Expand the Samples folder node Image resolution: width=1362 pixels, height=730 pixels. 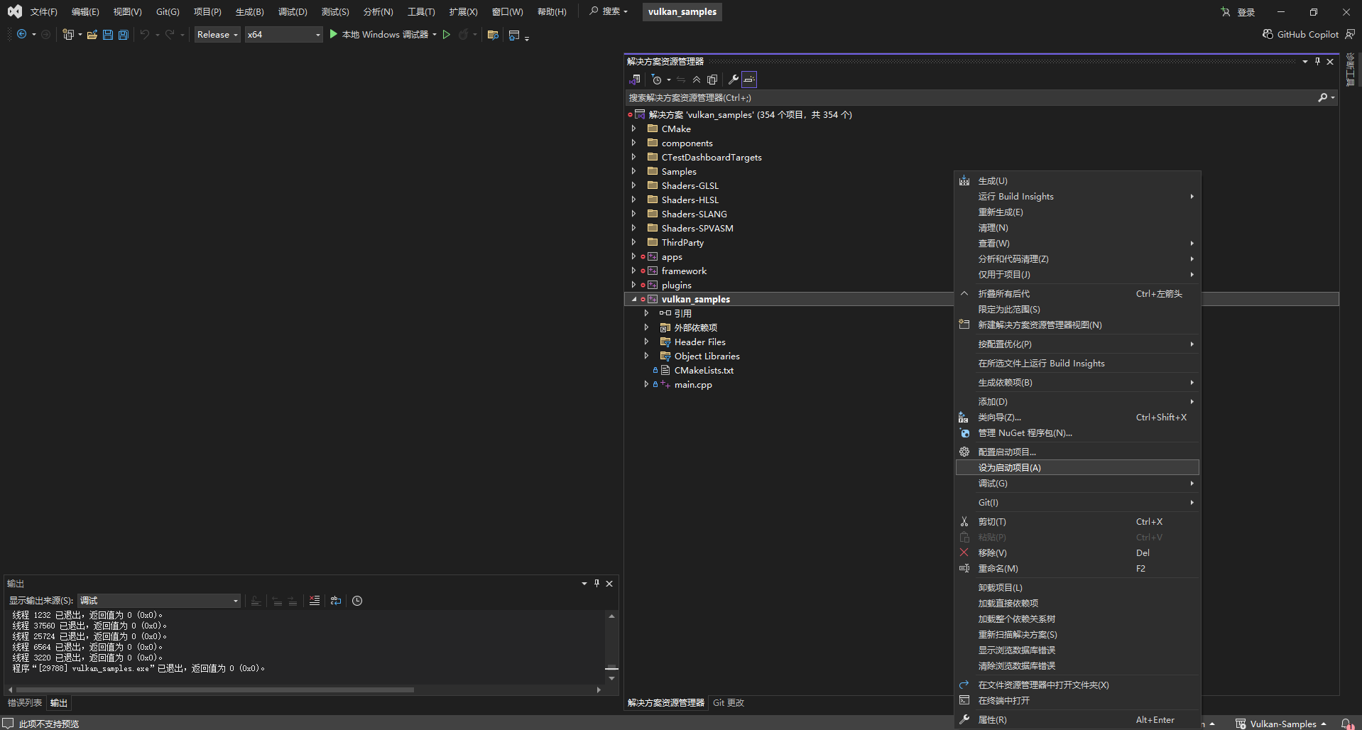point(633,171)
